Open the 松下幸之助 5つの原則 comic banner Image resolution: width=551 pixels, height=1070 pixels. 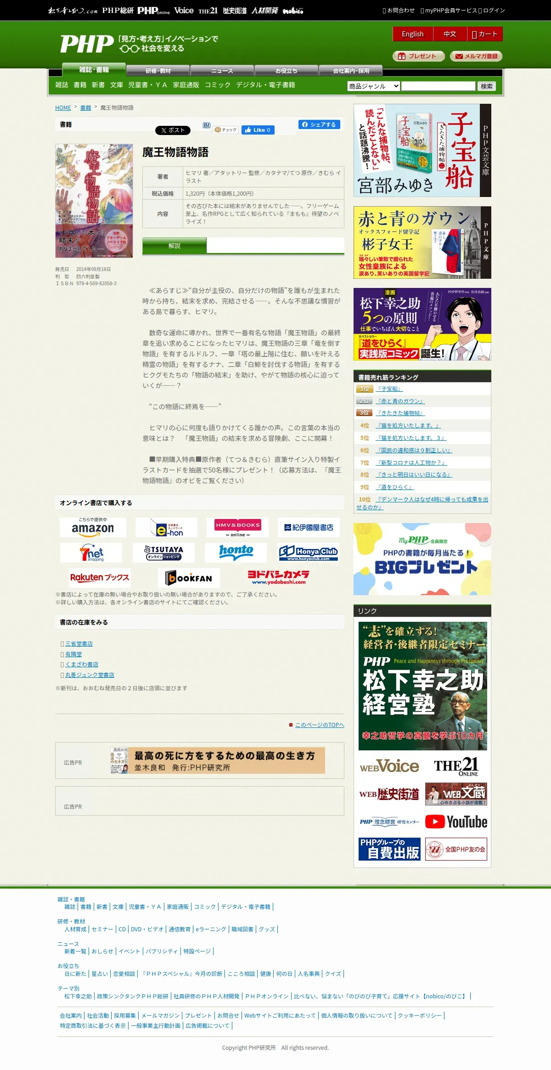[422, 324]
